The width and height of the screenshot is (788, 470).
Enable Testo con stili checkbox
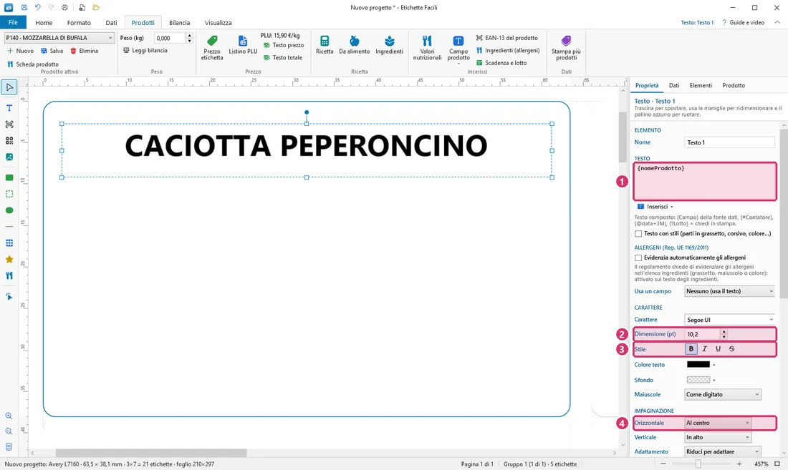638,234
